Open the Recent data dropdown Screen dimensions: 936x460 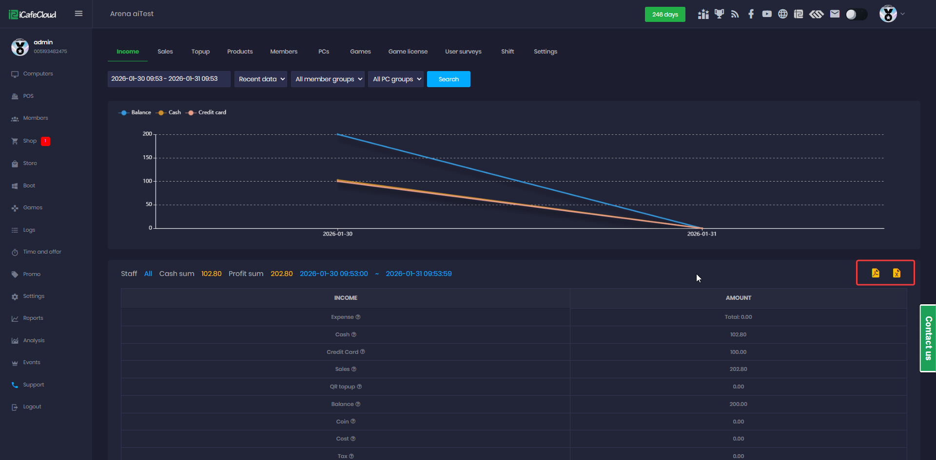tap(261, 79)
